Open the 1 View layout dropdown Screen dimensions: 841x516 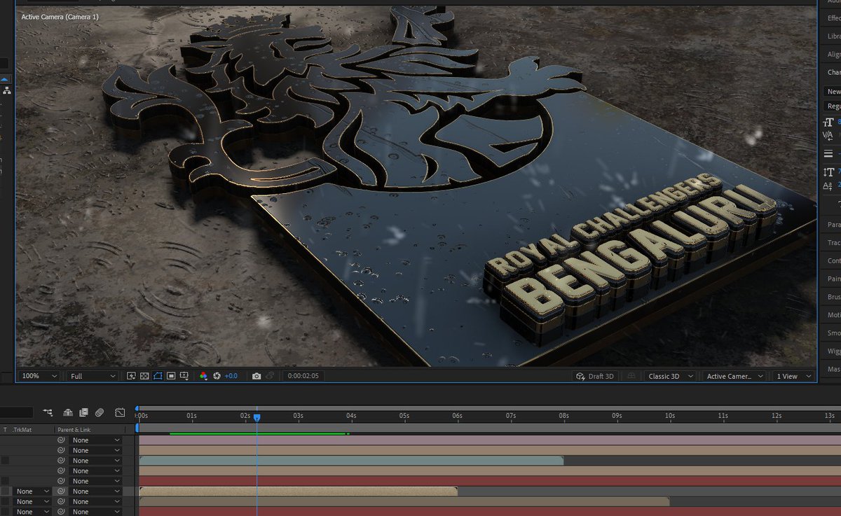(x=793, y=376)
